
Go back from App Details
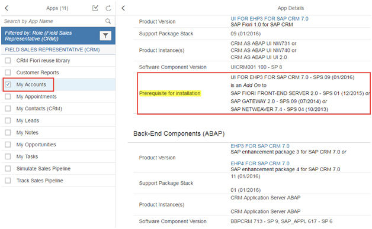[123, 8]
